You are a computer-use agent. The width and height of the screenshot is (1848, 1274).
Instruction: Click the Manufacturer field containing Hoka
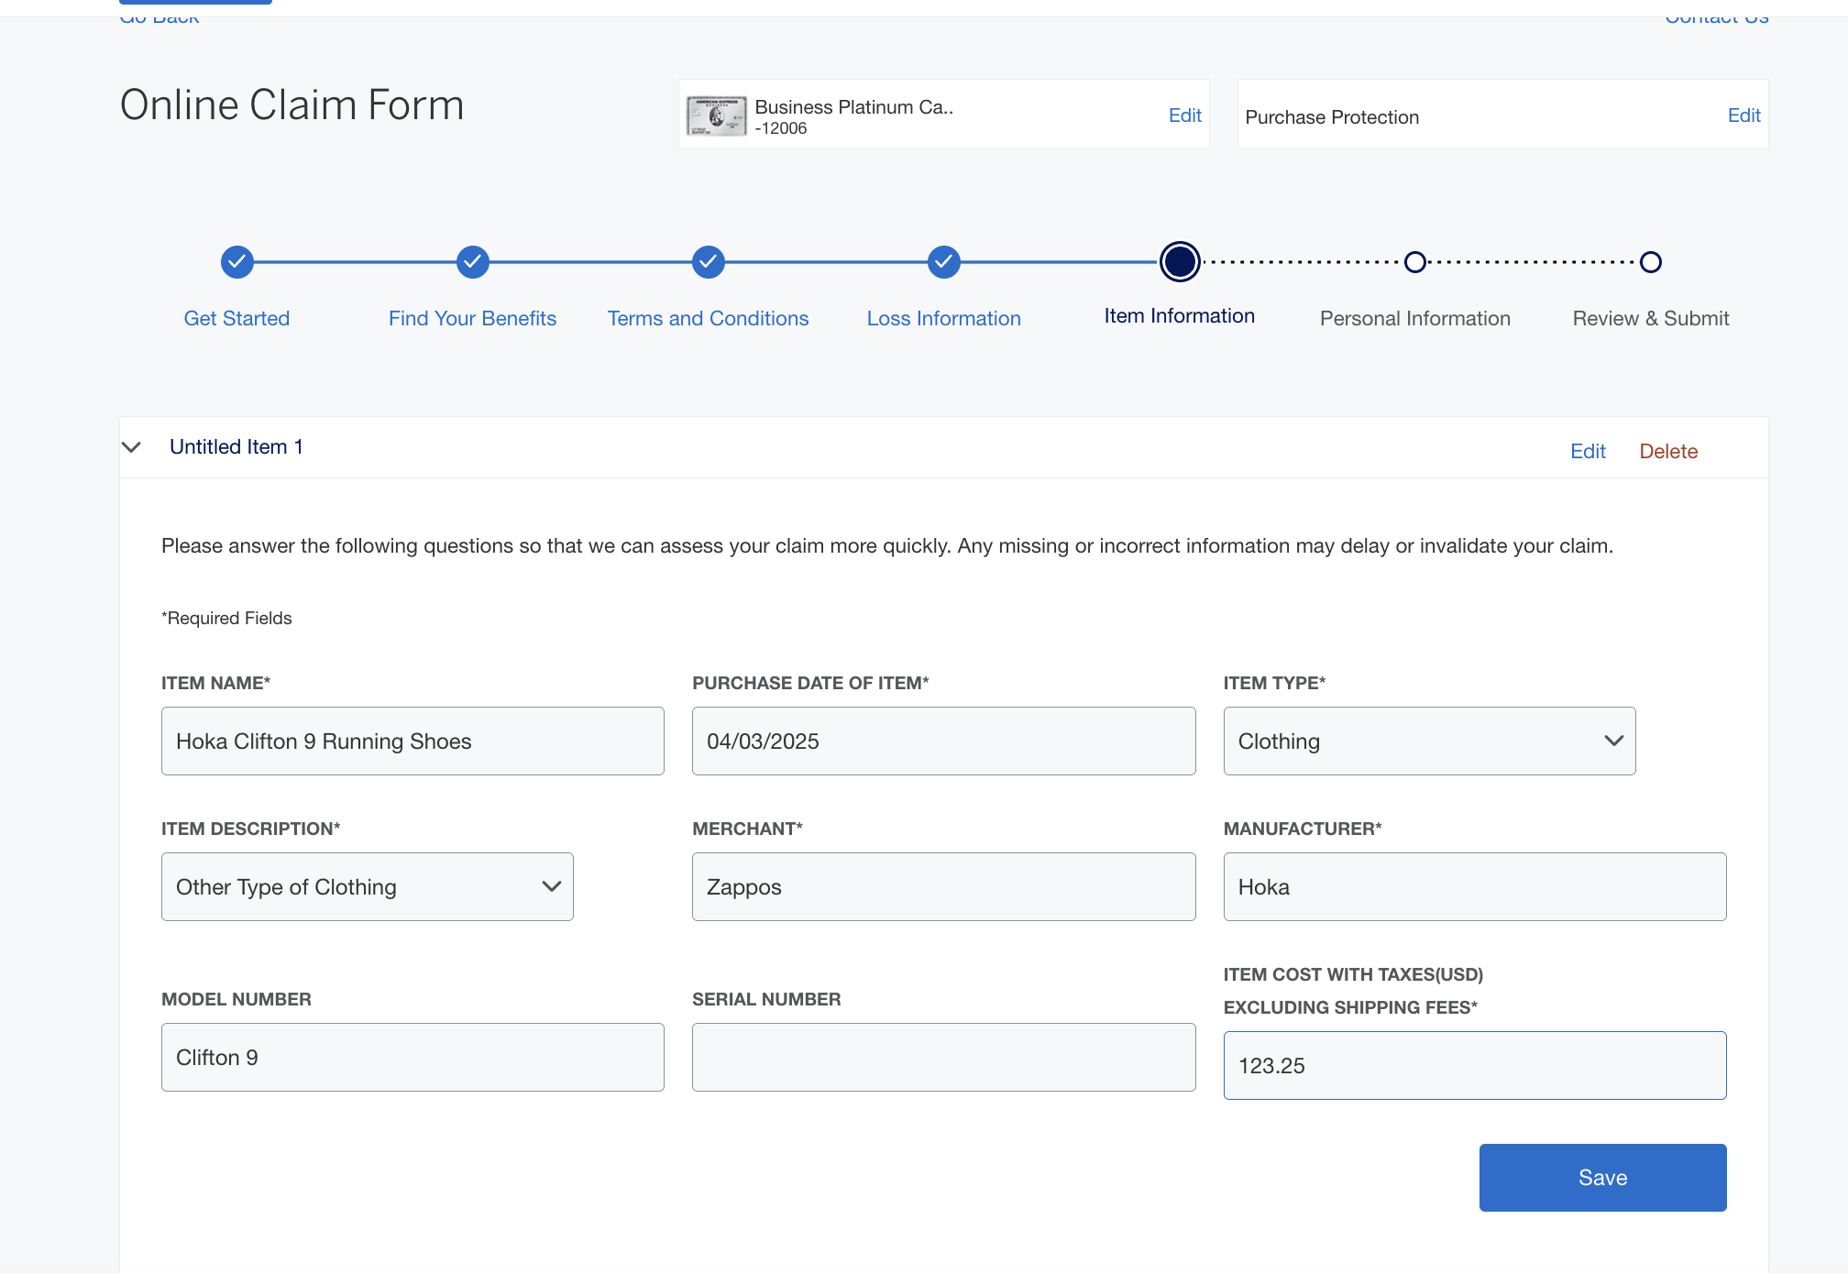(x=1474, y=886)
